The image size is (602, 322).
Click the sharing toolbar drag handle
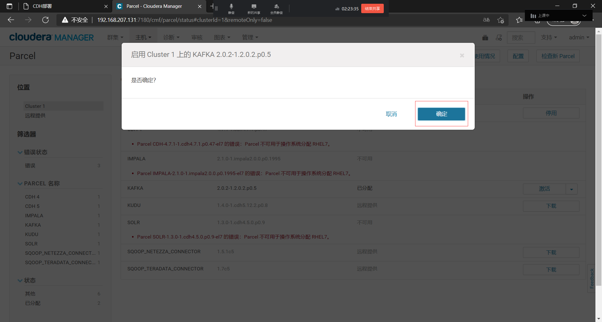(216, 8)
